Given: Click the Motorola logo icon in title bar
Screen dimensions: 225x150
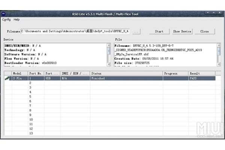Looking at the screenshot, I should (x=3, y=14).
